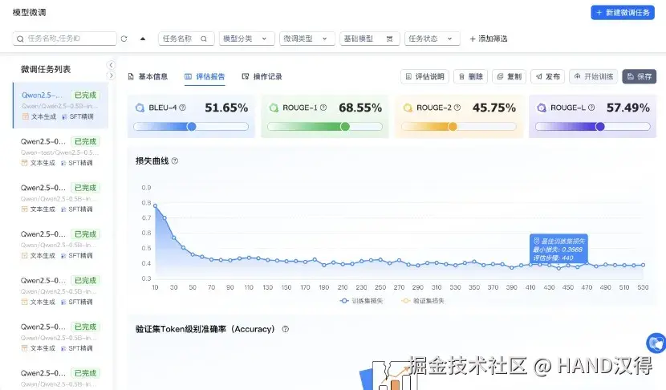Toggle the 训练集损失 legend entry

point(361,301)
